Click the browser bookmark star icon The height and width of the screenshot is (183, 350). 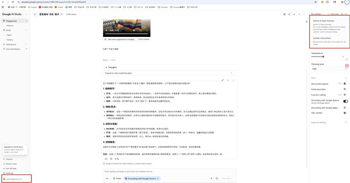click(x=316, y=2)
